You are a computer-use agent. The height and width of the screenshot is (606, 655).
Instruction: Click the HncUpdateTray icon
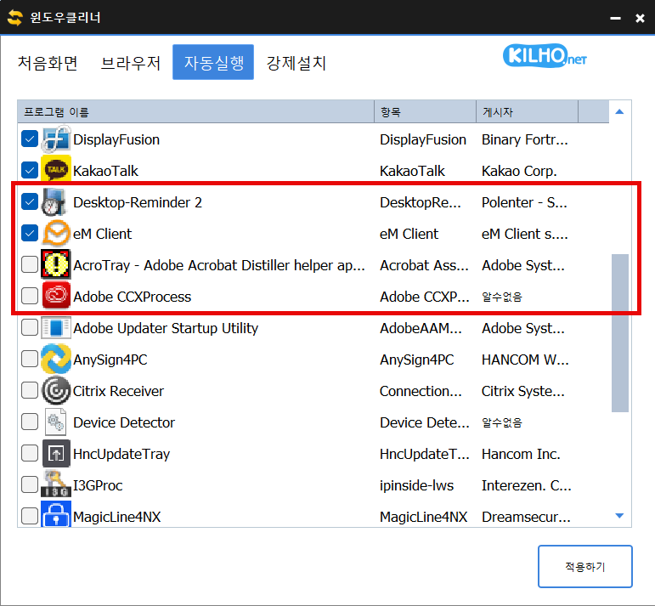pyautogui.click(x=56, y=454)
